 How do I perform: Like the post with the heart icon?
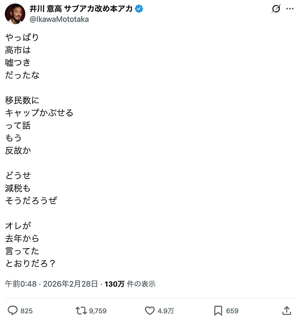[150, 311]
